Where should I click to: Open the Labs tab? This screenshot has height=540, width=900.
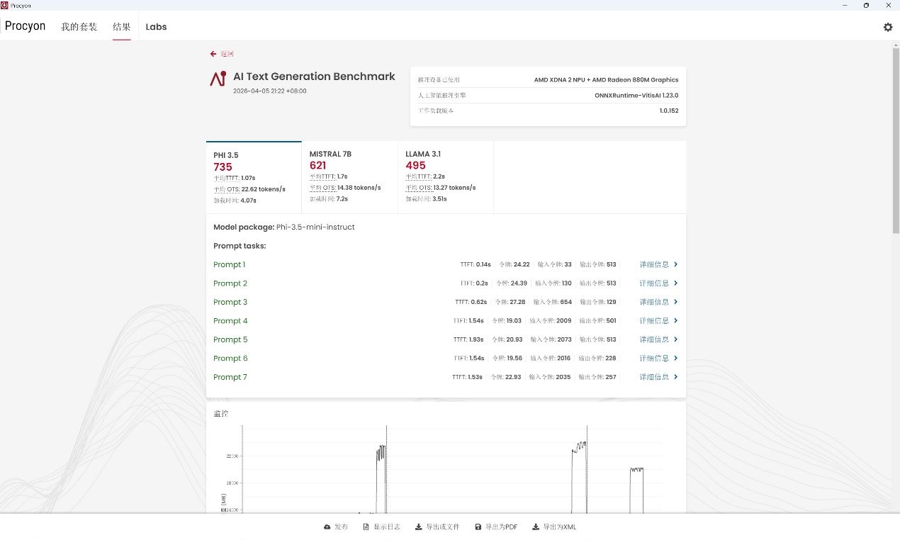pos(156,27)
